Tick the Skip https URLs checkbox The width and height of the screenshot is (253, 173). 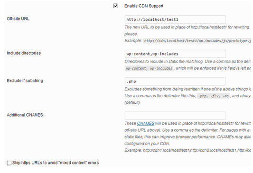[x=9, y=163]
